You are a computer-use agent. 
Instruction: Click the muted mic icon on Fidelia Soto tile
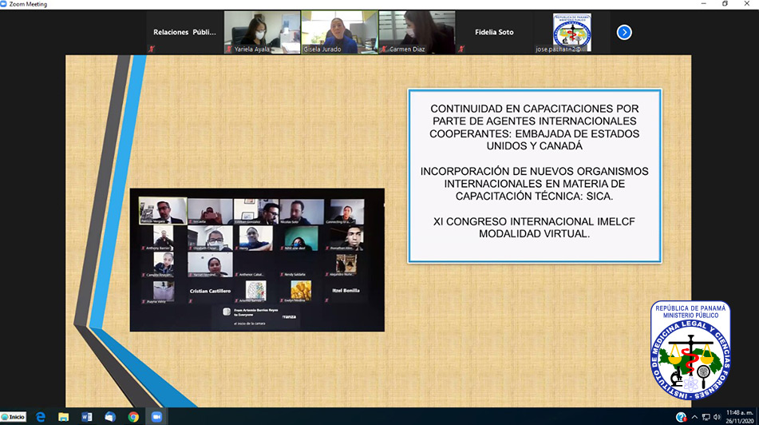461,49
